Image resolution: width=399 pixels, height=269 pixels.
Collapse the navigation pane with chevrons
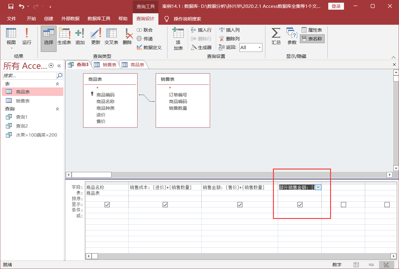[x=59, y=66]
